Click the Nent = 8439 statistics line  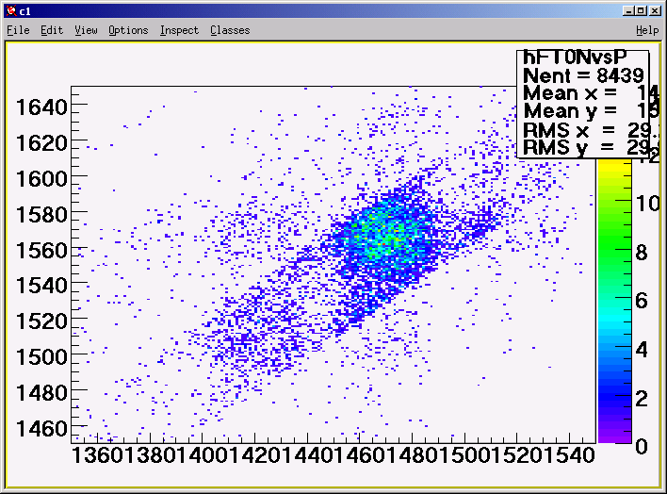[x=583, y=75]
